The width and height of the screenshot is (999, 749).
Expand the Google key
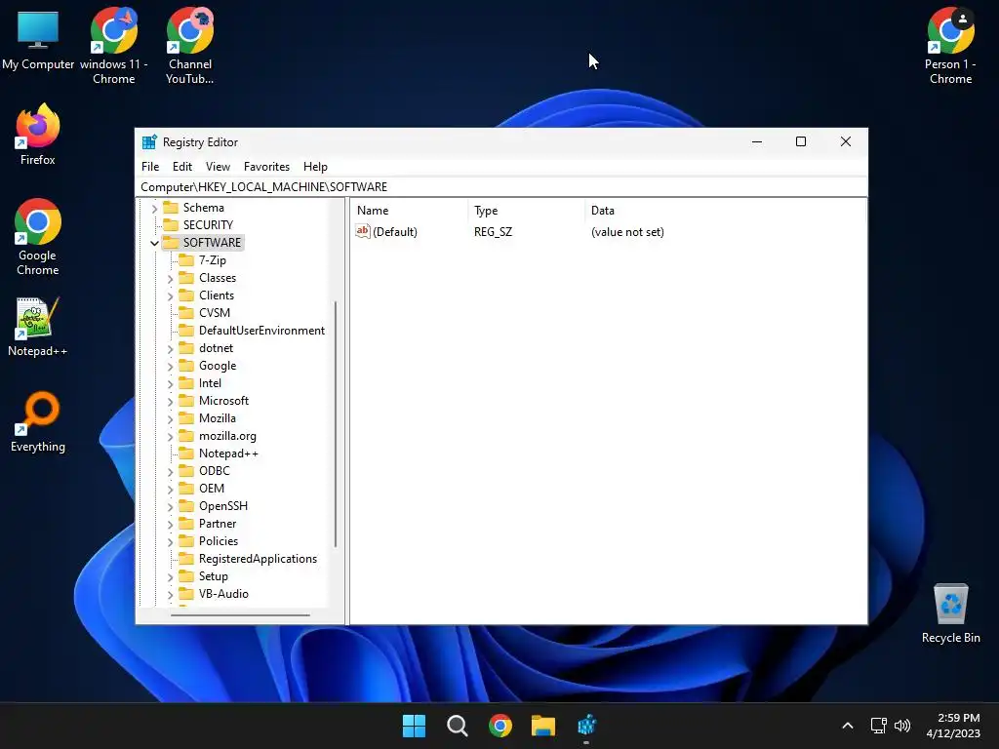point(170,367)
